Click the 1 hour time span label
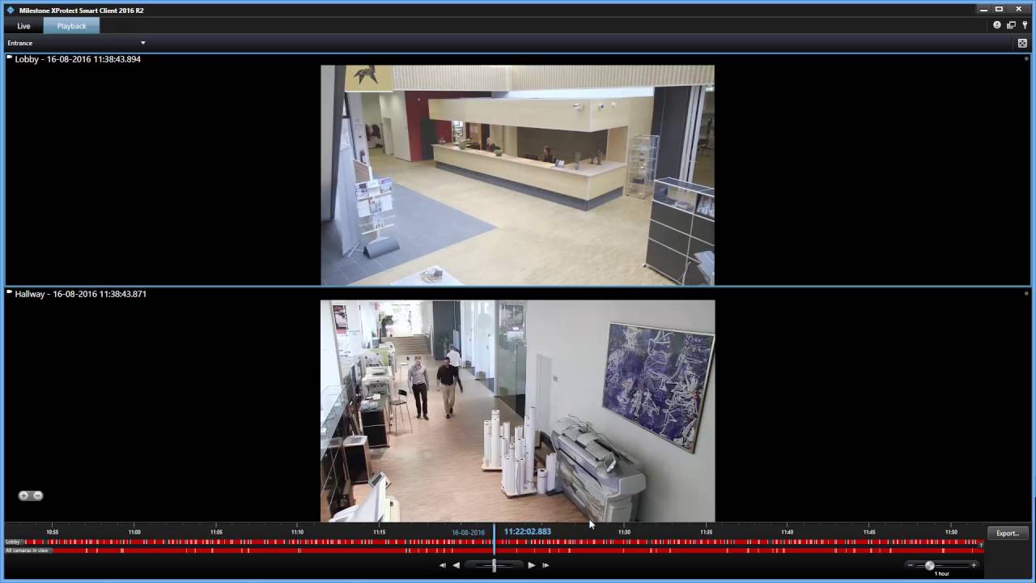 click(x=942, y=574)
